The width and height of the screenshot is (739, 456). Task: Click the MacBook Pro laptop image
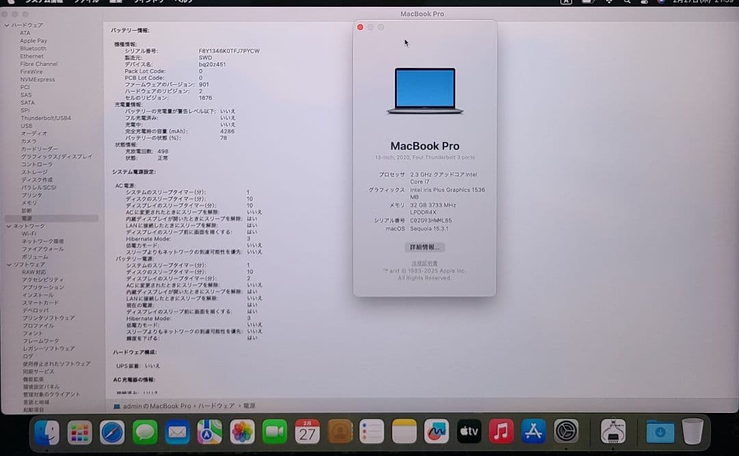pos(425,90)
